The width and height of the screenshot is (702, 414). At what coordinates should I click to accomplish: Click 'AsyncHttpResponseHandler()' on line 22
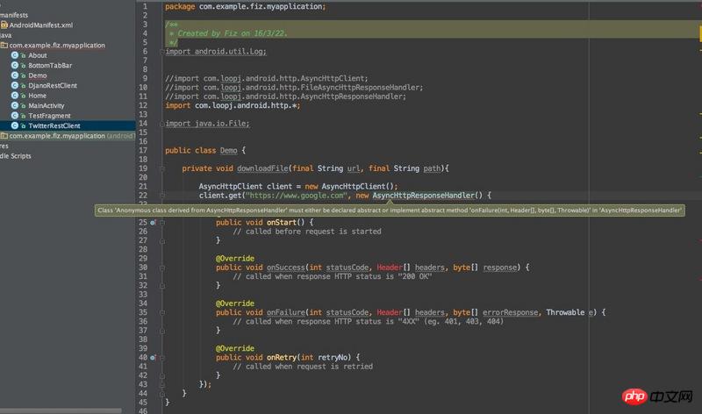(x=427, y=196)
